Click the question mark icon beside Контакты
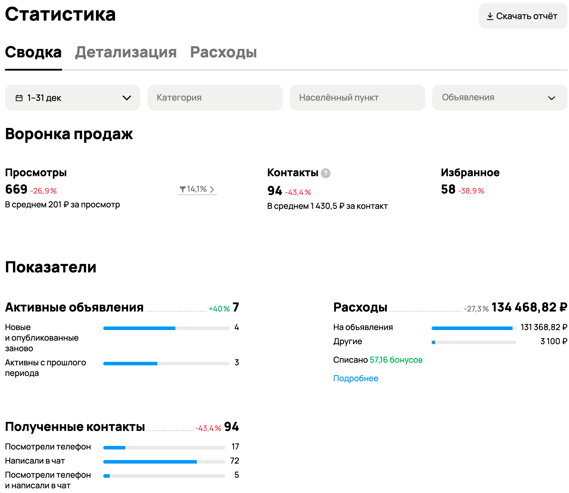The width and height of the screenshot is (569, 493). (325, 173)
